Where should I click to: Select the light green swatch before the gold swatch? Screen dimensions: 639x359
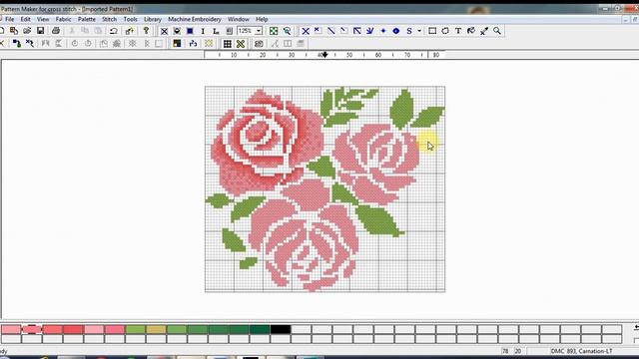[x=136, y=329]
